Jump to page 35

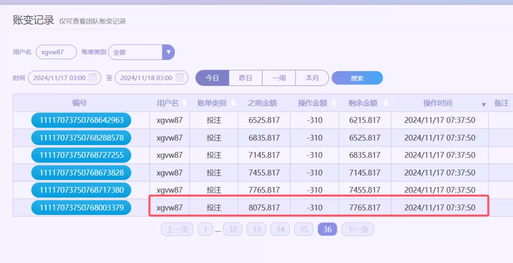(x=304, y=229)
